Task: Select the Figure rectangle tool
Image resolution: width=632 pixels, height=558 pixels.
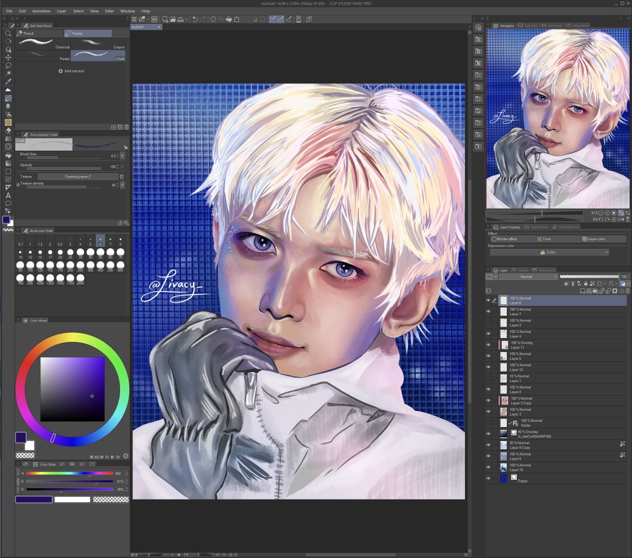Action: [8, 171]
